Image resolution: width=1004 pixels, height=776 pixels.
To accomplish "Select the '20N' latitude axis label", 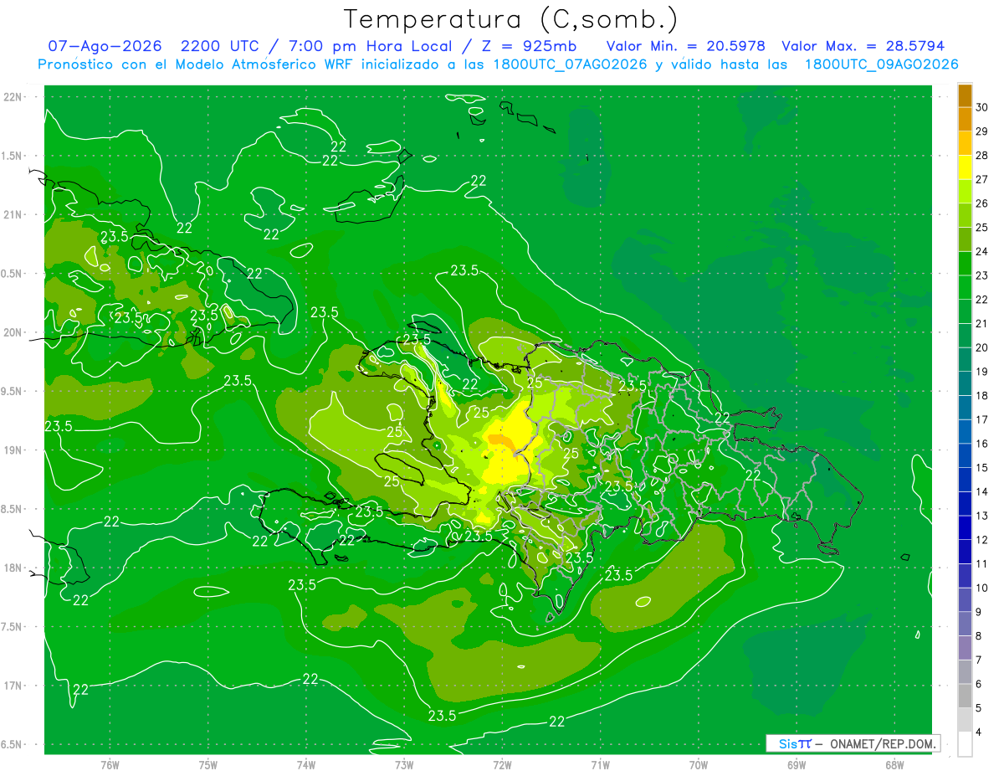I will coord(13,332).
